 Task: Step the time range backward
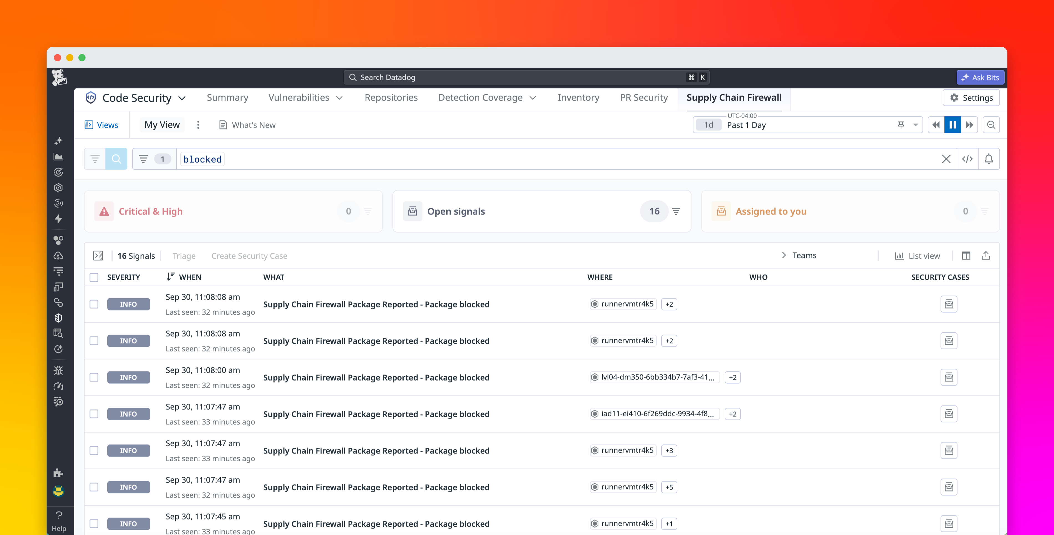[x=936, y=125]
